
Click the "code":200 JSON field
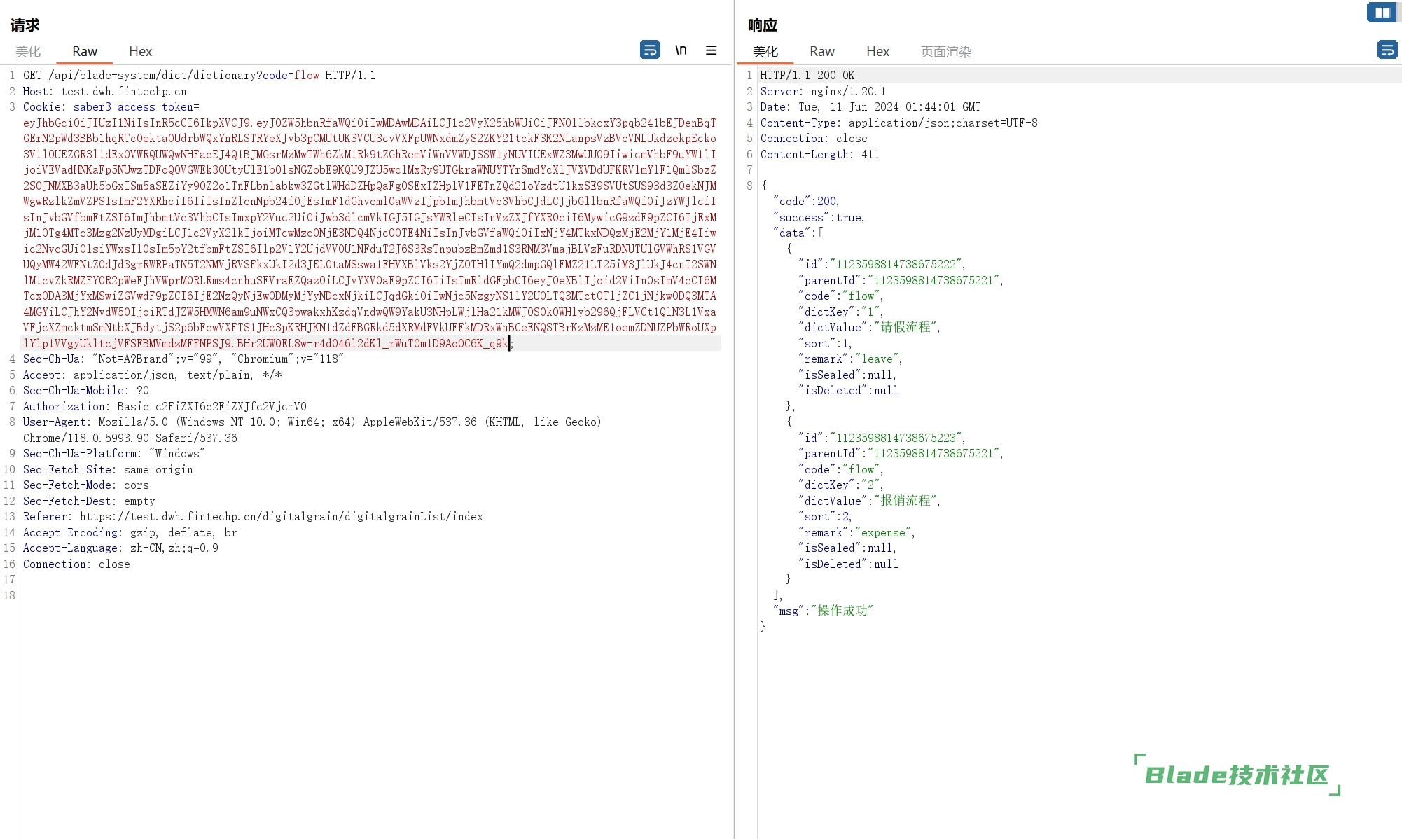coord(806,202)
